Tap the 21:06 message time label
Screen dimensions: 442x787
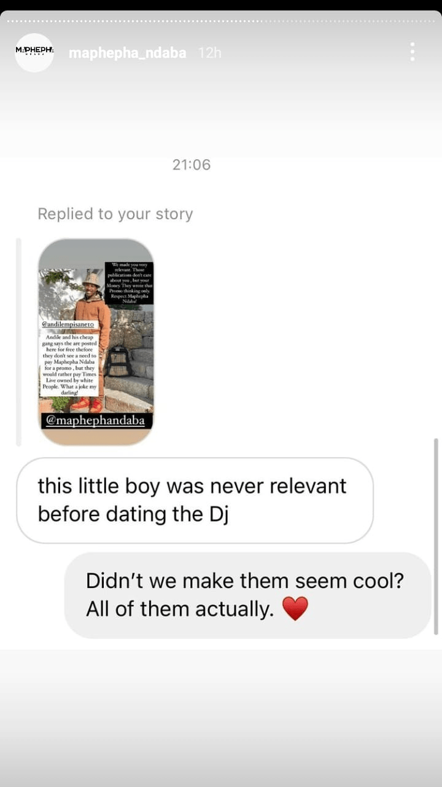[192, 165]
